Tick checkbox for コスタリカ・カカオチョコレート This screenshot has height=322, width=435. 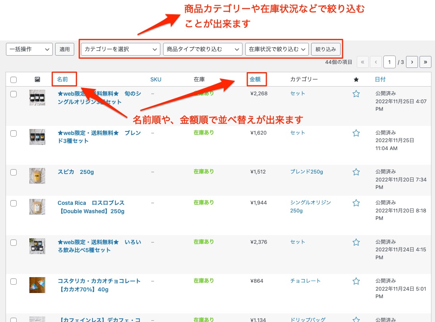[x=13, y=282]
